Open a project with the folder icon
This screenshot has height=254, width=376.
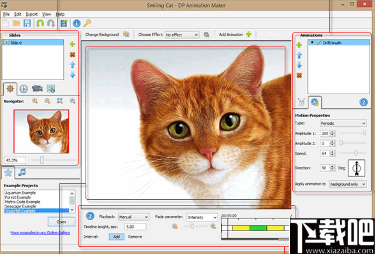click(17, 23)
